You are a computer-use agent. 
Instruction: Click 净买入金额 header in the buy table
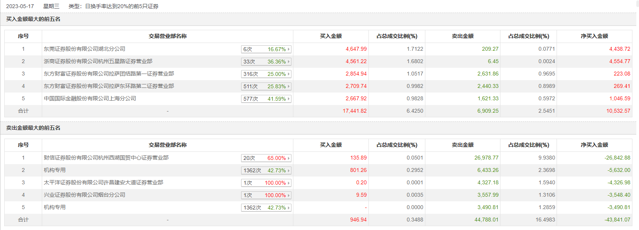click(594, 36)
